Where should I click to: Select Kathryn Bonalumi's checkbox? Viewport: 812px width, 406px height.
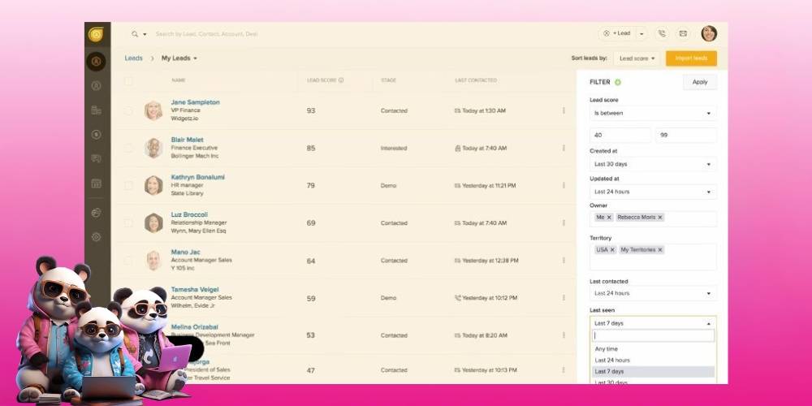point(128,185)
